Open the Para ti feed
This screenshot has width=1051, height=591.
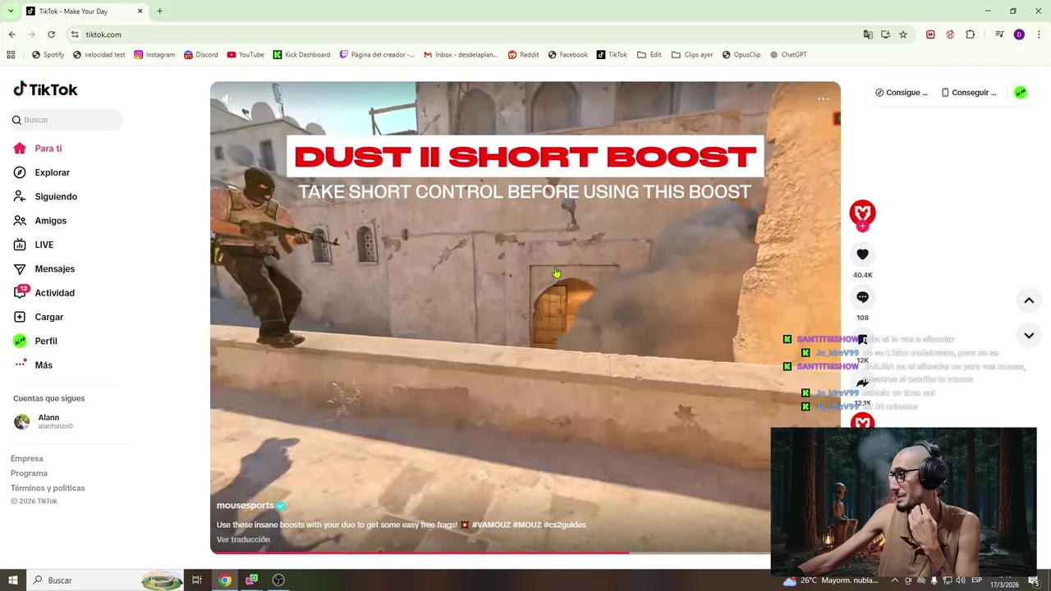pyautogui.click(x=38, y=149)
